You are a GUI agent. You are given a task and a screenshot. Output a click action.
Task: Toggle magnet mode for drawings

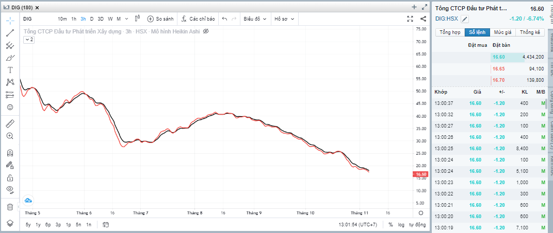pyautogui.click(x=10, y=153)
